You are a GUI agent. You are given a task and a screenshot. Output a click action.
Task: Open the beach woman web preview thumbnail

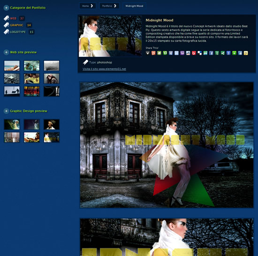[x=12, y=66]
